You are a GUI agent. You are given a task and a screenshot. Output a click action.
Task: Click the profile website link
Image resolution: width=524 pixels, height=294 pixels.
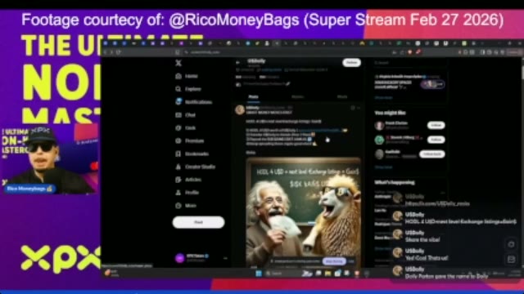pos(271,70)
